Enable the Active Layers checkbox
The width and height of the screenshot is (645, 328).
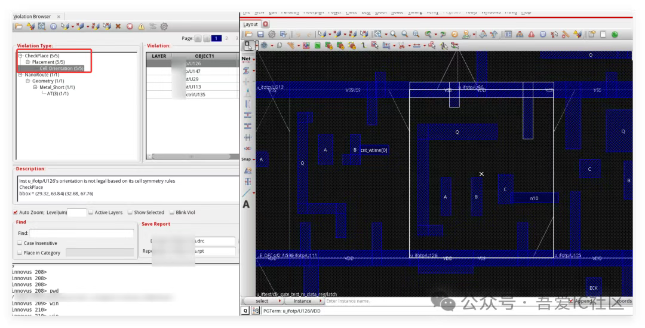91,212
